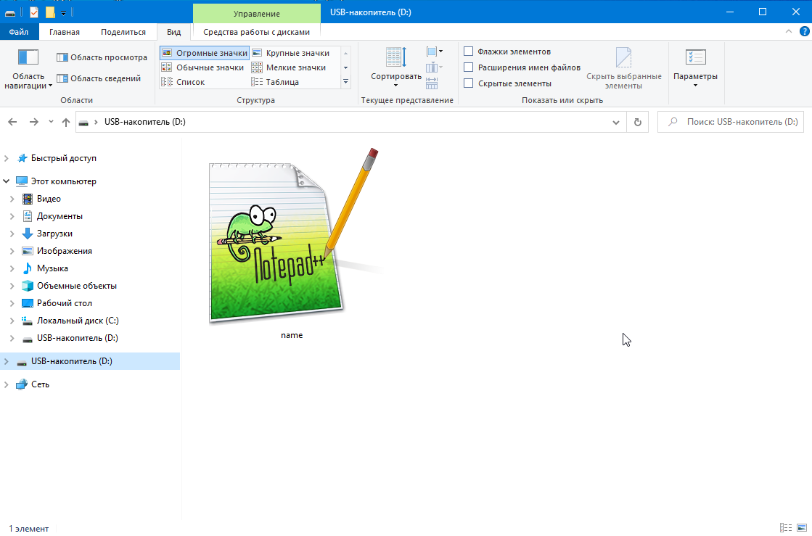Open the Сортировать sort menu
The image size is (812, 536).
tap(396, 67)
